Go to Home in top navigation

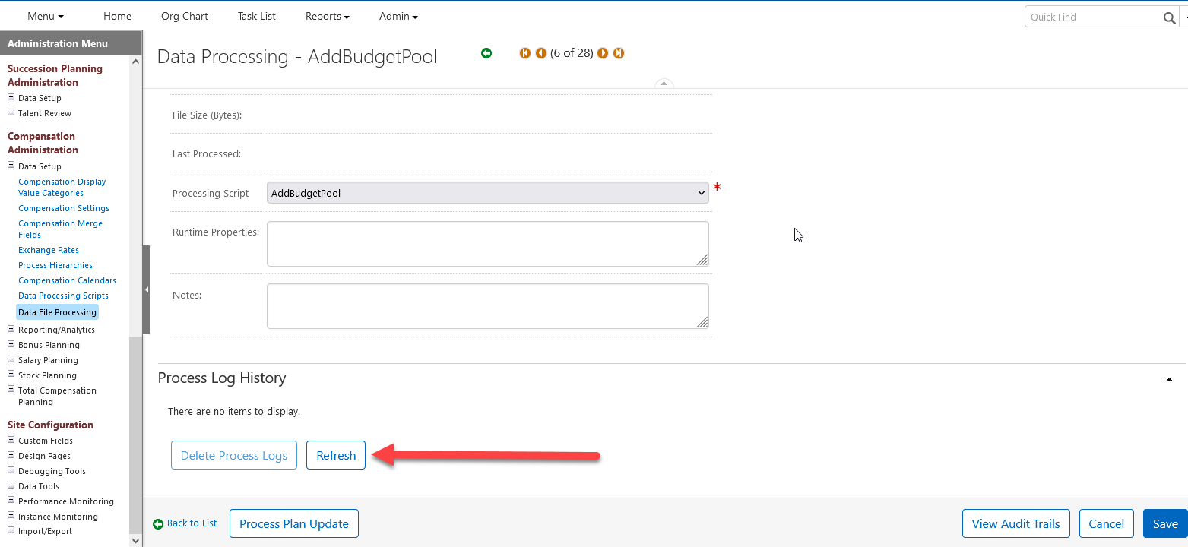coord(118,16)
